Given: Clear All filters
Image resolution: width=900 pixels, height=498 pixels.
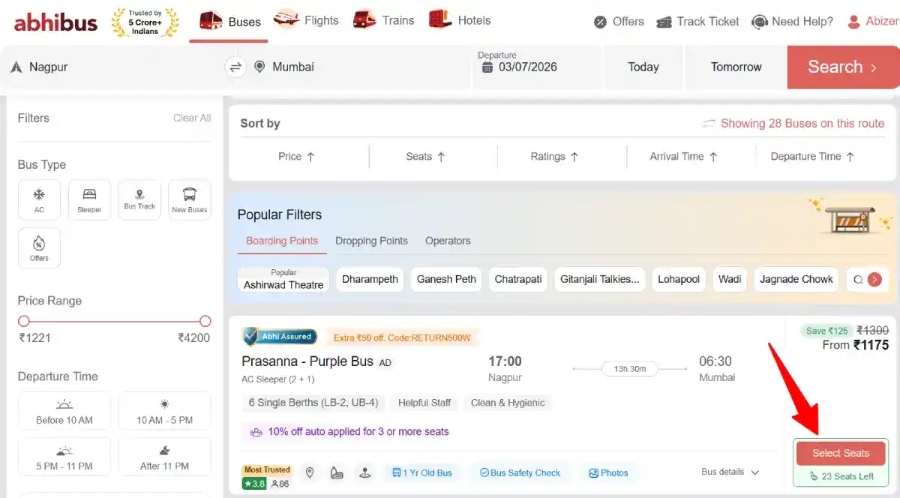Looking at the screenshot, I should pos(192,118).
